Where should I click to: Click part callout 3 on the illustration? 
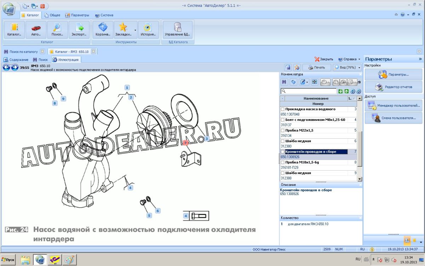207,138
